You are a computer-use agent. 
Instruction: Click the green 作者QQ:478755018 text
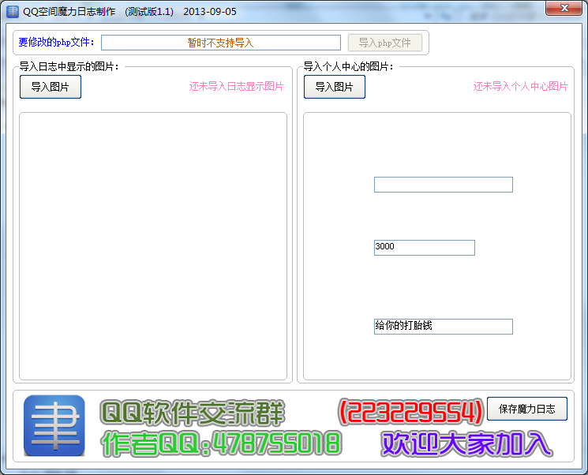(x=221, y=443)
